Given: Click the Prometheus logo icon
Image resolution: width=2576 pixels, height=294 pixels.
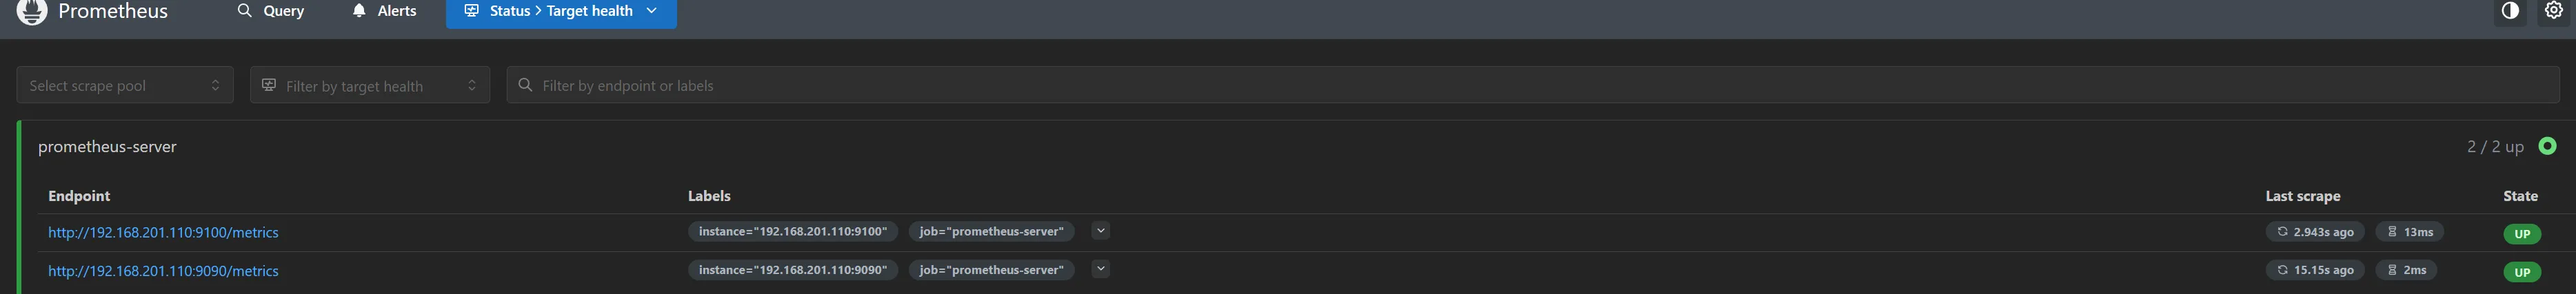Looking at the screenshot, I should tap(32, 11).
